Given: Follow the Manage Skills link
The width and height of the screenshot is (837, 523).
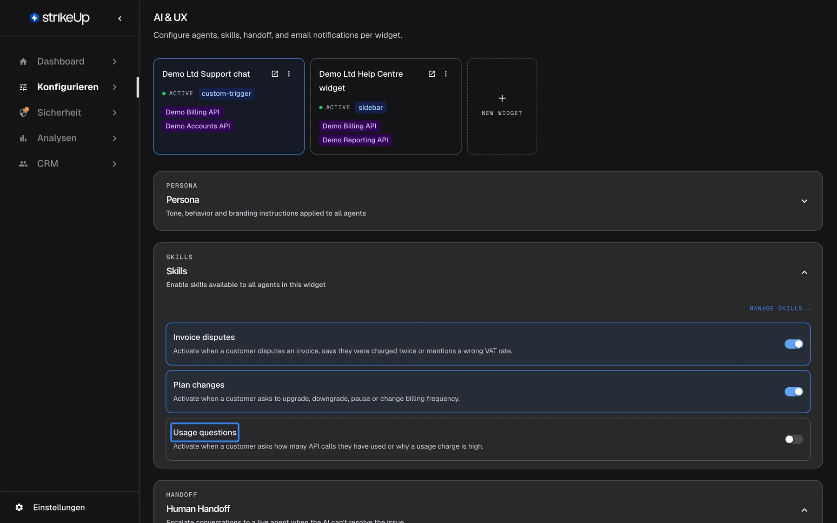Looking at the screenshot, I should (780, 309).
